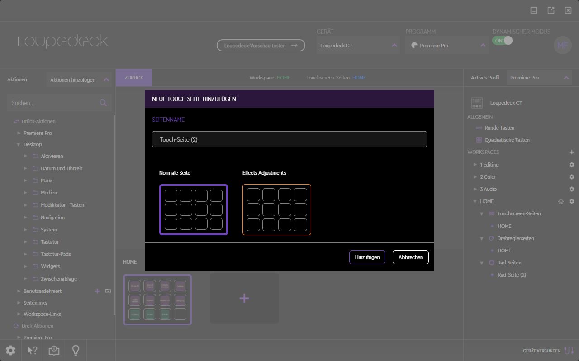The height and width of the screenshot is (361, 579).
Task: Click the System folder icon
Action: [x=35, y=230]
